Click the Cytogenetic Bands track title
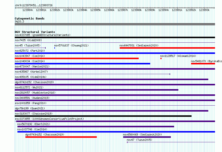The width and height of the screenshot is (222, 152). [x=30, y=18]
